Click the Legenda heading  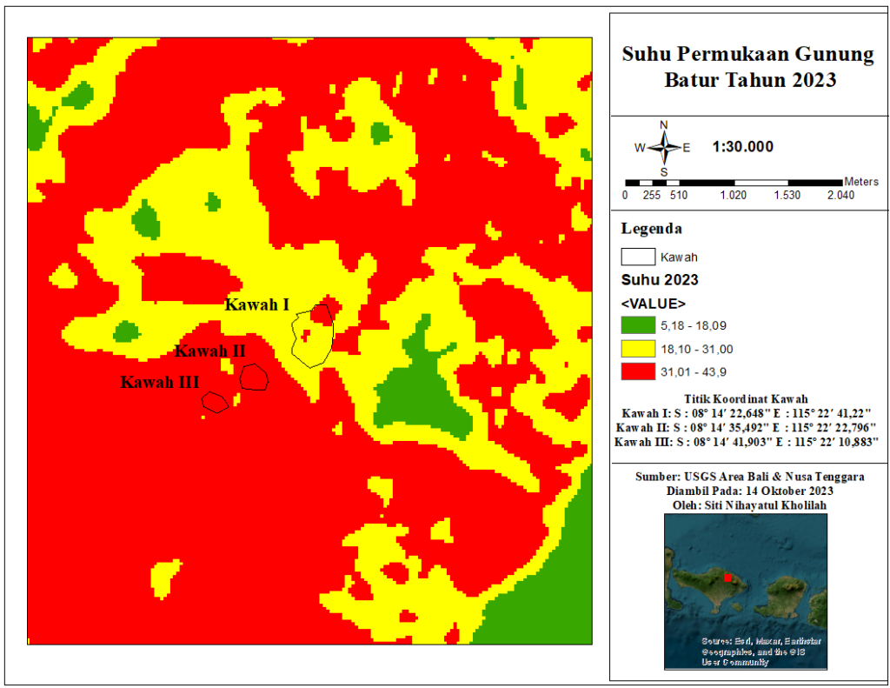click(x=652, y=230)
